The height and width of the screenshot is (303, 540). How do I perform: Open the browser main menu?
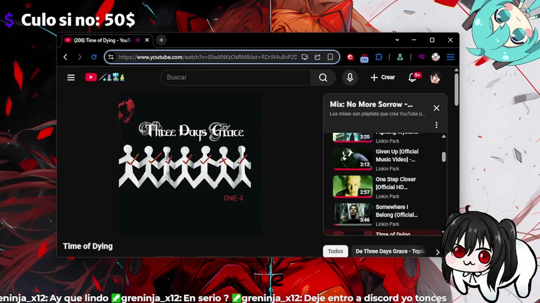[x=450, y=57]
